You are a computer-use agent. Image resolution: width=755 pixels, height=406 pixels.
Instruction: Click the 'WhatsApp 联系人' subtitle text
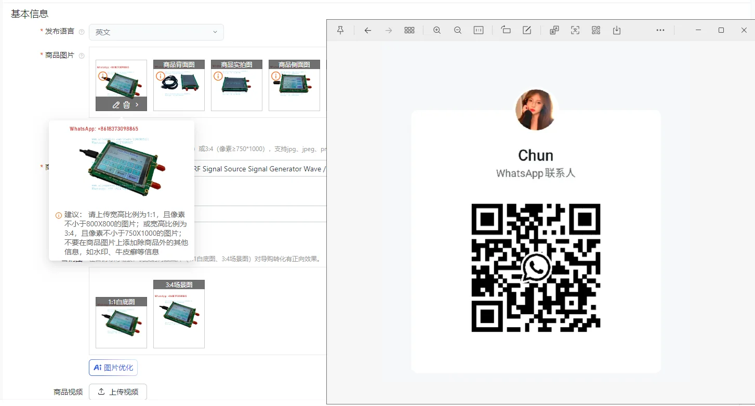(x=536, y=173)
